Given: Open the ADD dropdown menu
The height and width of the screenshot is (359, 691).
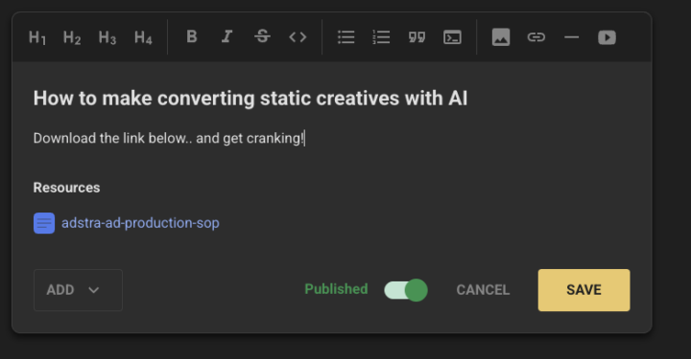Looking at the screenshot, I should 78,290.
